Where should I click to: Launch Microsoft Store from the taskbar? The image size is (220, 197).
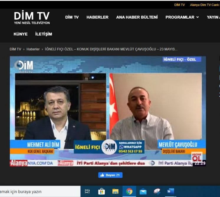[x=101, y=191]
